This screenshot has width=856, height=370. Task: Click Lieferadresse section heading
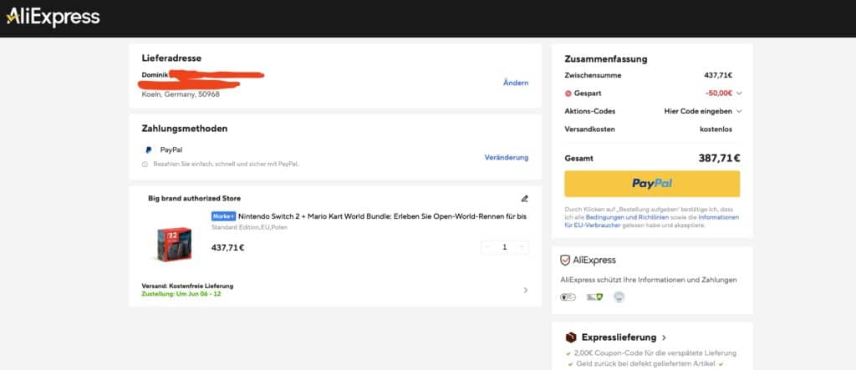pyautogui.click(x=171, y=58)
